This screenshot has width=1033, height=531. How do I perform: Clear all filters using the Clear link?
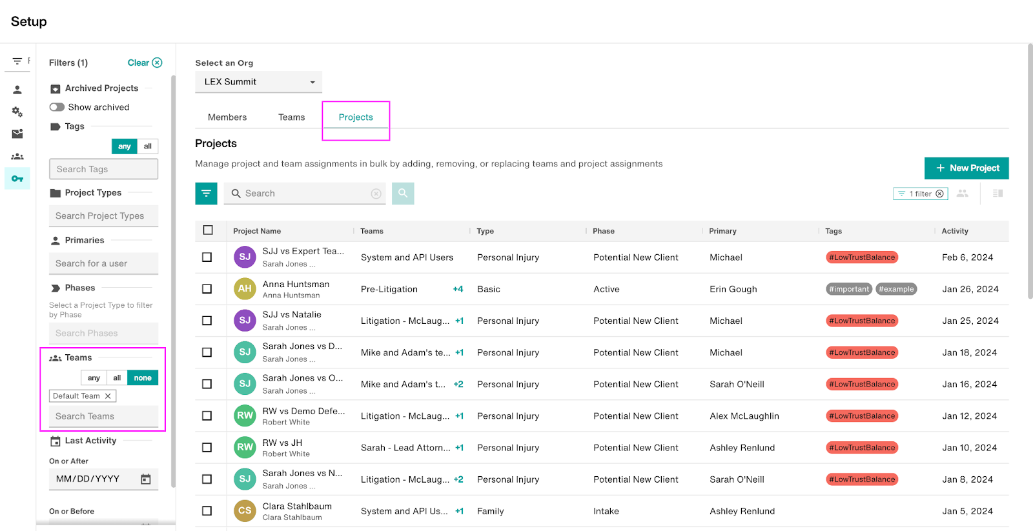[x=145, y=63]
